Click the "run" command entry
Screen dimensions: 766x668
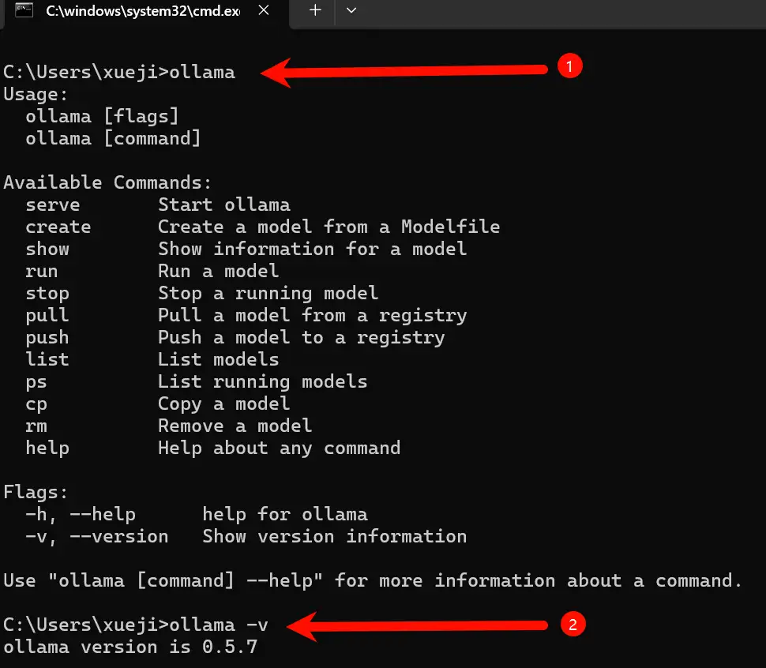click(x=42, y=272)
